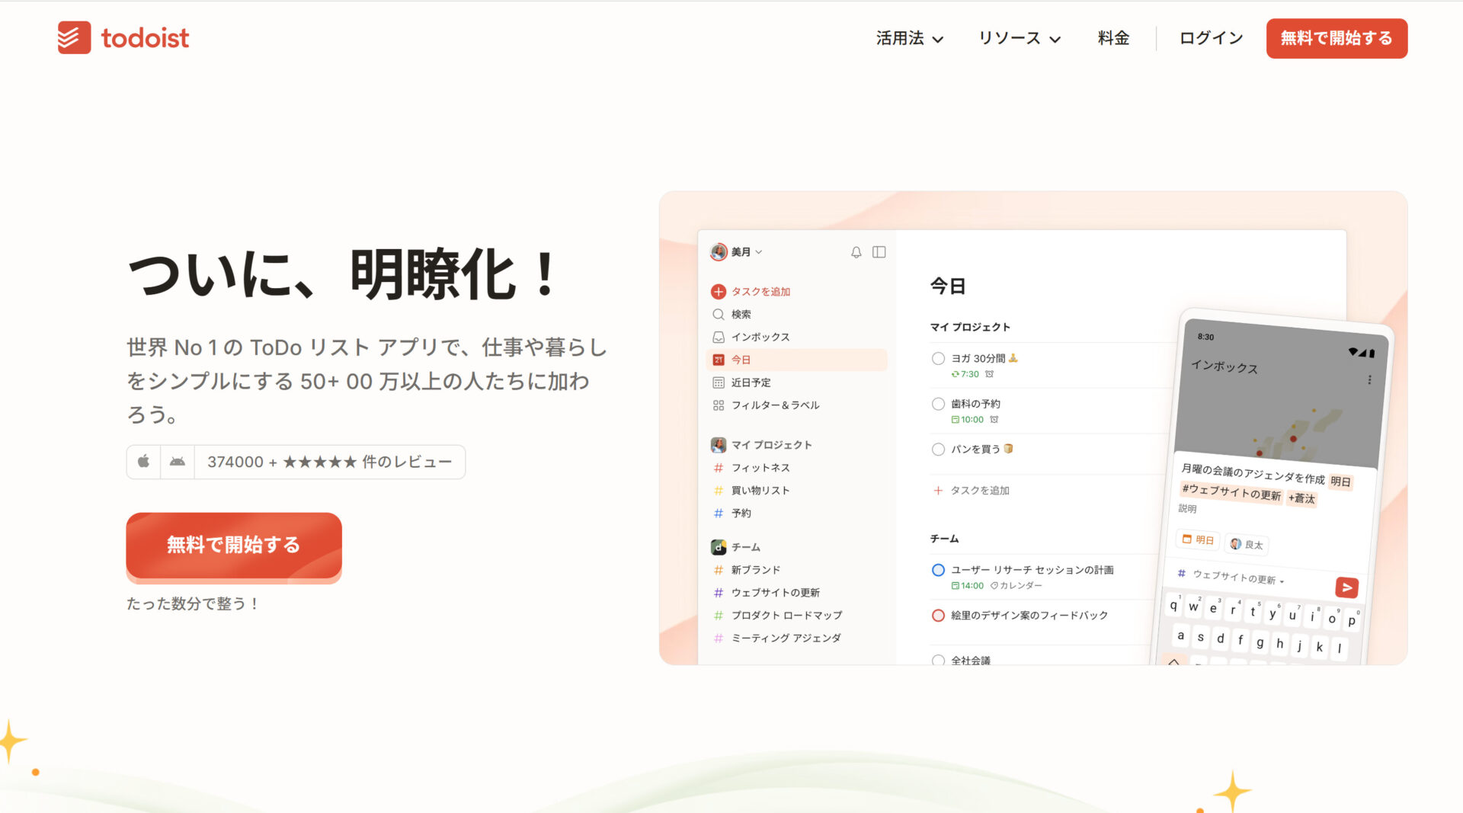Select the 今日 calendar icon

(719, 359)
